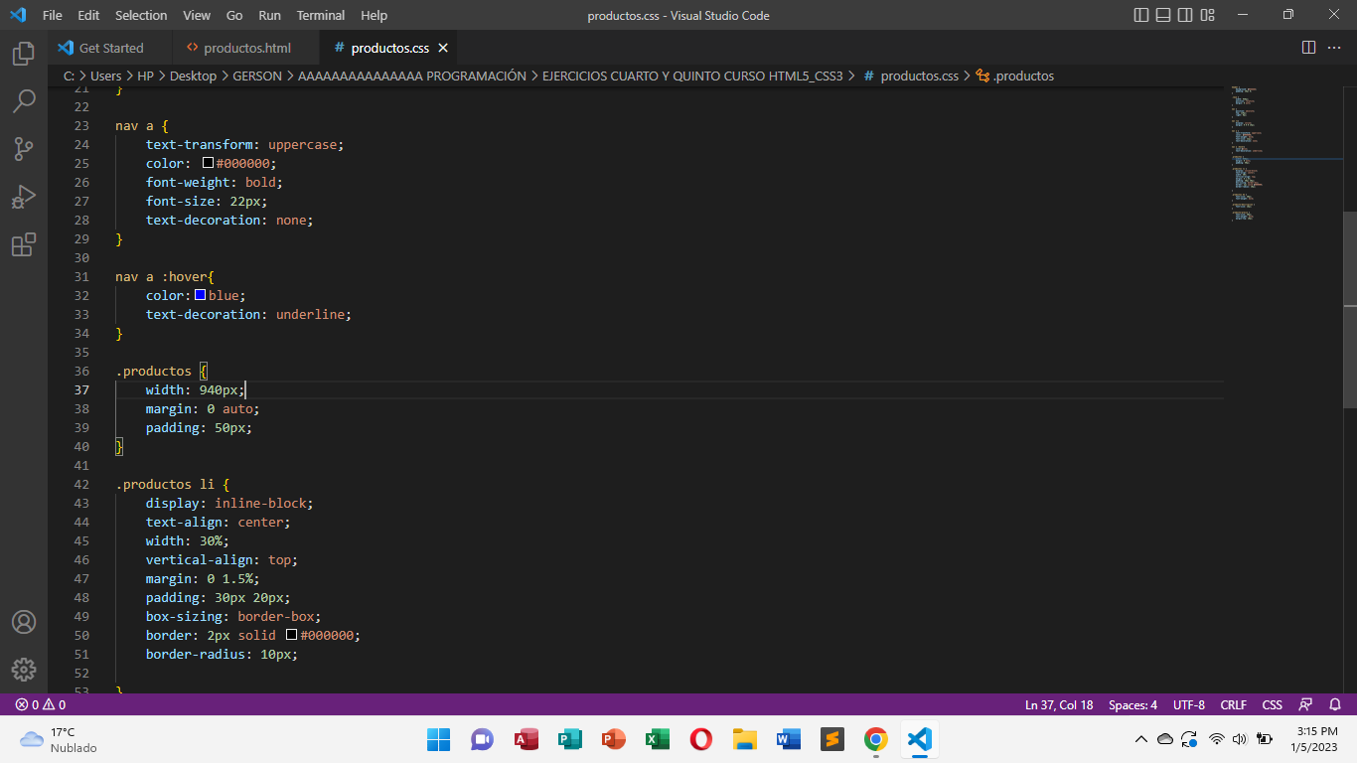Open the Manage gear icon
The width and height of the screenshot is (1357, 763).
(24, 670)
